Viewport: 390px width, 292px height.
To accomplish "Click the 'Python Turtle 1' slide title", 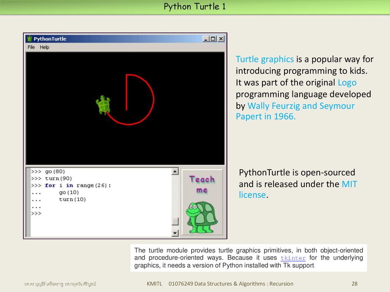I will tap(195, 6).
